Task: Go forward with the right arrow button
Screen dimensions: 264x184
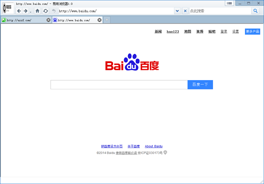Action: 26,11
